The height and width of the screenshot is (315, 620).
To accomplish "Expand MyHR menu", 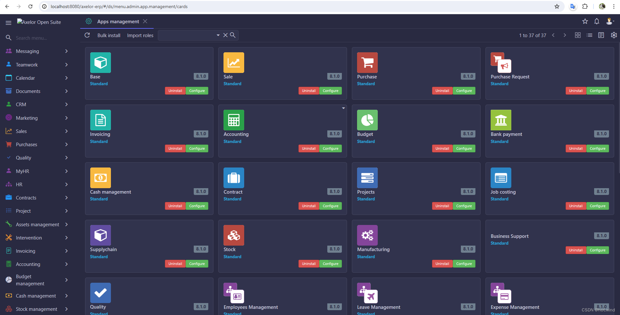I will (x=67, y=171).
